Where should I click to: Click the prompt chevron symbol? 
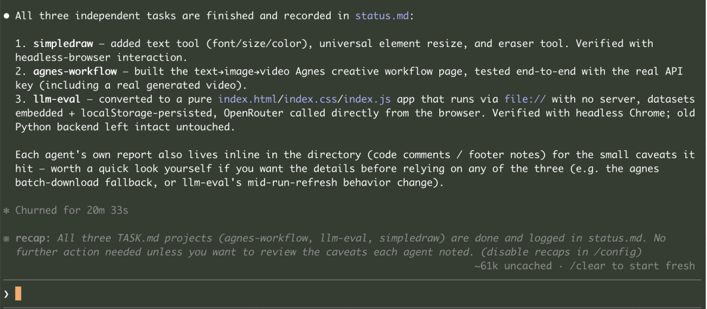tap(7, 294)
